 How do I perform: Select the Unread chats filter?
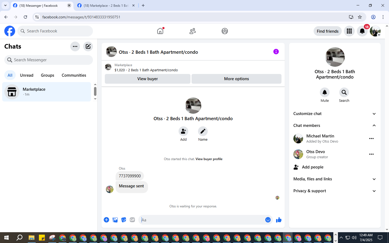(27, 75)
